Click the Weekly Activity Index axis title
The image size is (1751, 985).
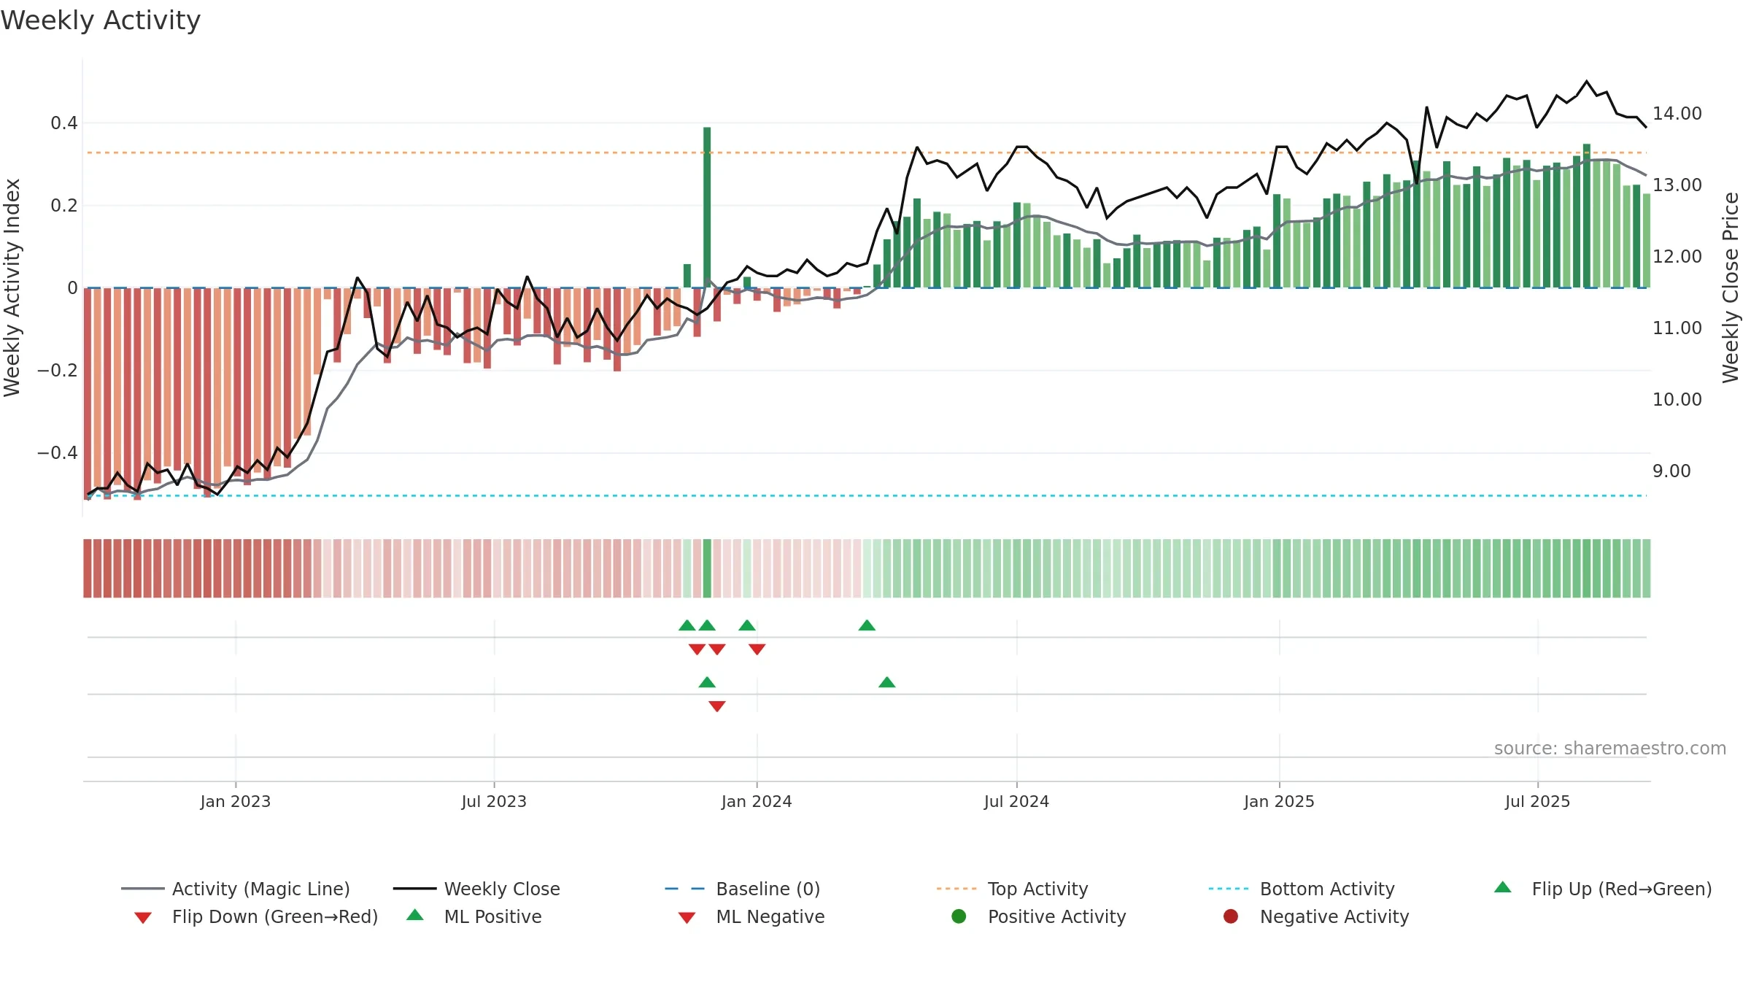(x=12, y=287)
